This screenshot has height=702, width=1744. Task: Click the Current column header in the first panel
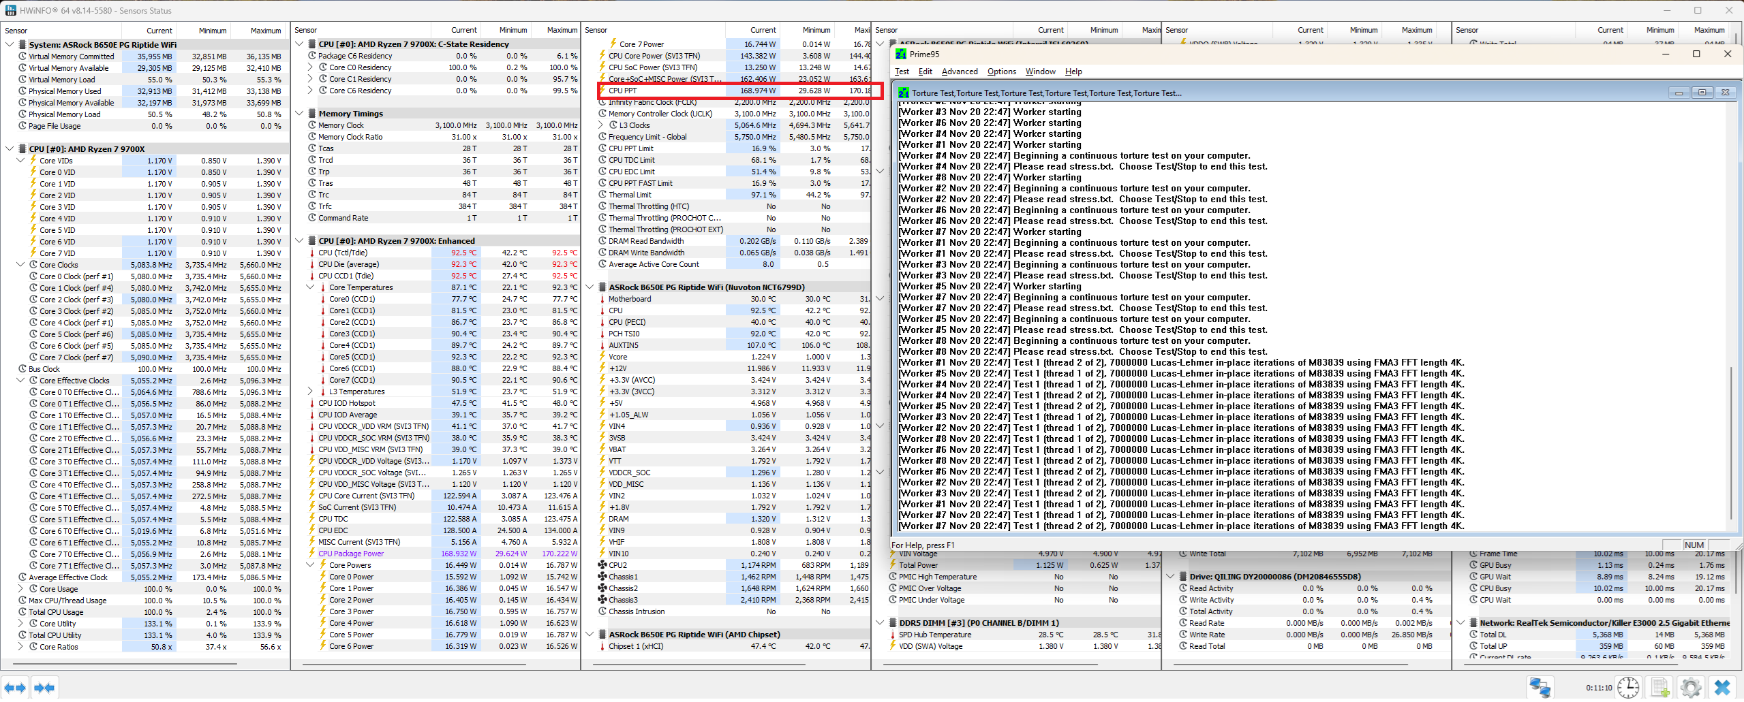pyautogui.click(x=149, y=31)
